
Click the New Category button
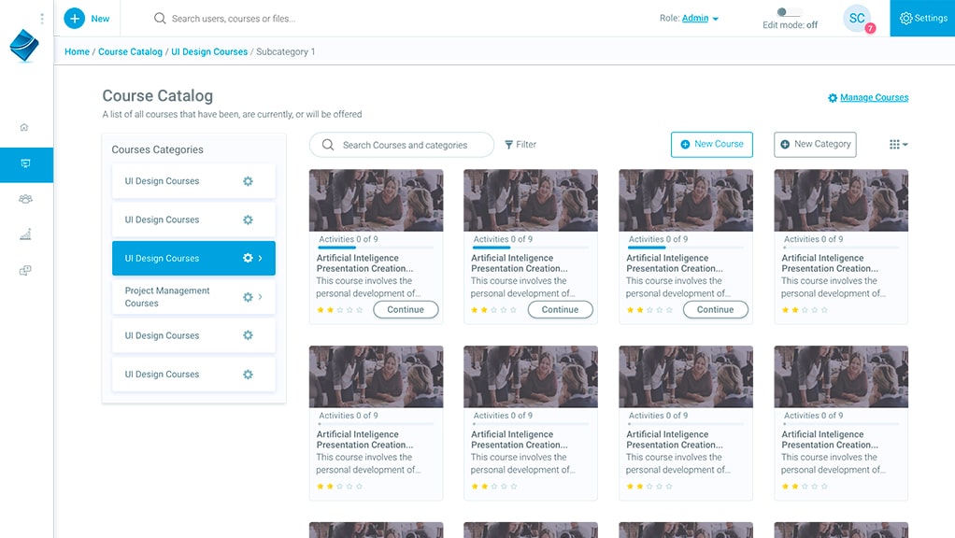click(815, 144)
